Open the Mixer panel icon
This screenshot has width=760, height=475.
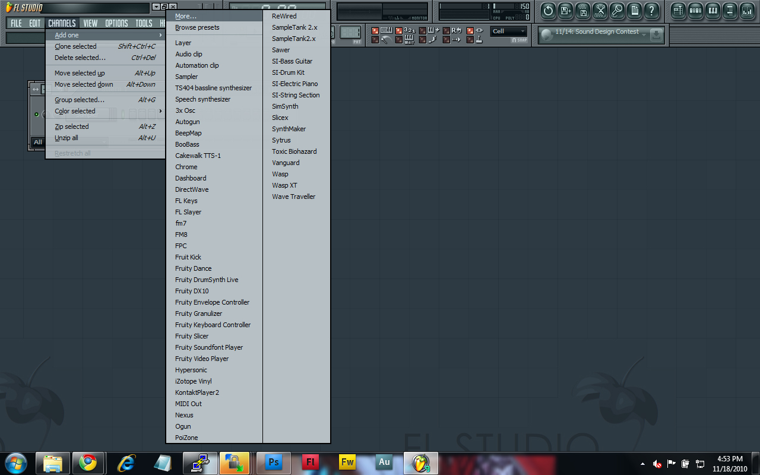[x=745, y=10]
